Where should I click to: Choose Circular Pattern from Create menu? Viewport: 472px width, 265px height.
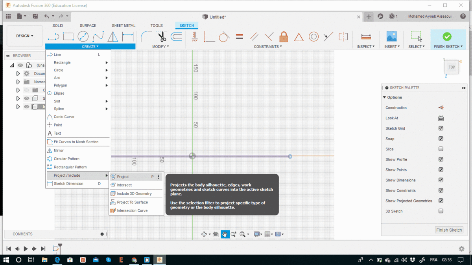pos(78,159)
